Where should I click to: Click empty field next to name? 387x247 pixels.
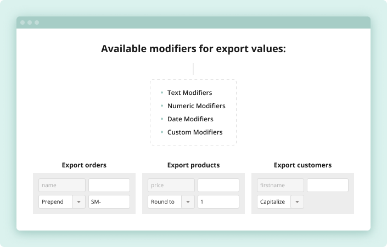click(109, 186)
